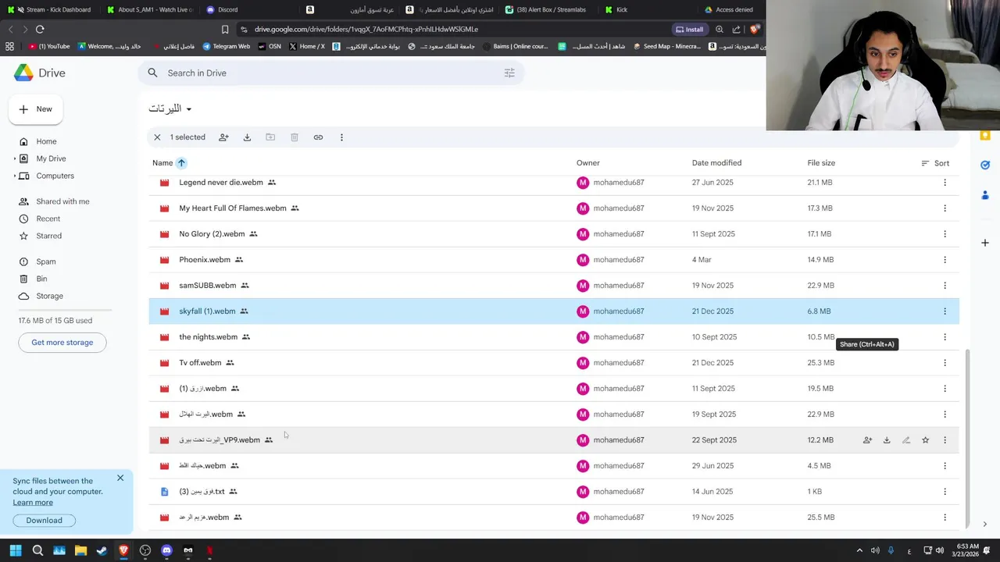
Task: Select Tv off.webm file
Action: (x=554, y=363)
